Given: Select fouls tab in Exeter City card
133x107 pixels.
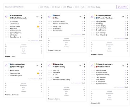Looking at the screenshot, I should 83,83.
